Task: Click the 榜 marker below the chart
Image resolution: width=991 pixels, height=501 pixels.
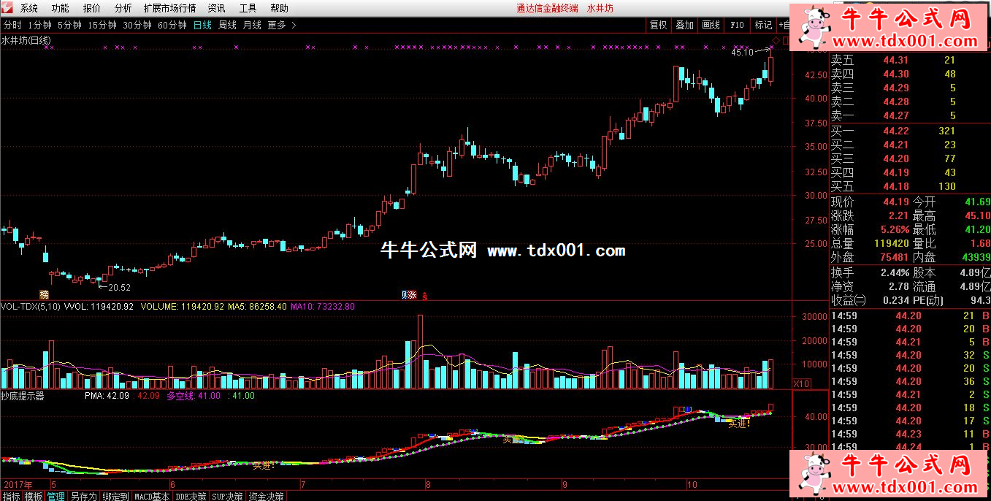Action: (45, 294)
